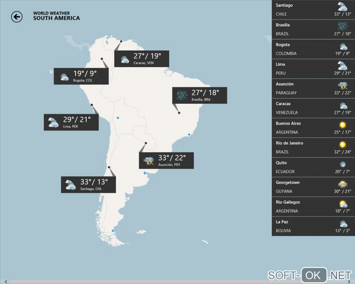Open the Santiago, Chile list item

[x=313, y=10]
